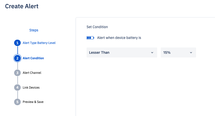Go to Alert Type Battery-Level step
The width and height of the screenshot is (215, 116).
coord(39,43)
